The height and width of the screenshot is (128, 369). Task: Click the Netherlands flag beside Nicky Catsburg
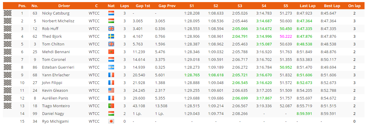pos(111,13)
